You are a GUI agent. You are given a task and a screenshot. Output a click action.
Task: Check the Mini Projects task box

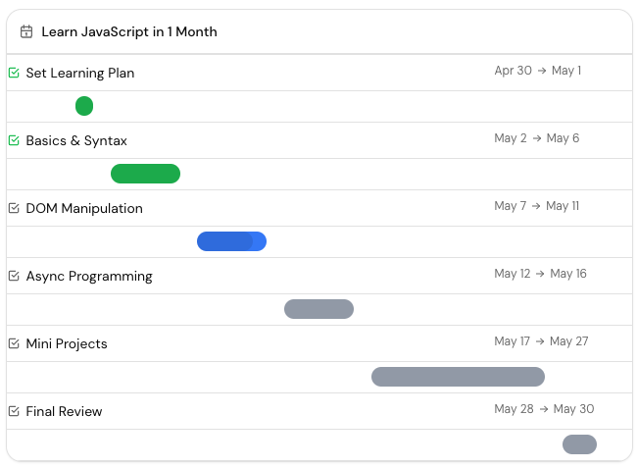click(14, 343)
